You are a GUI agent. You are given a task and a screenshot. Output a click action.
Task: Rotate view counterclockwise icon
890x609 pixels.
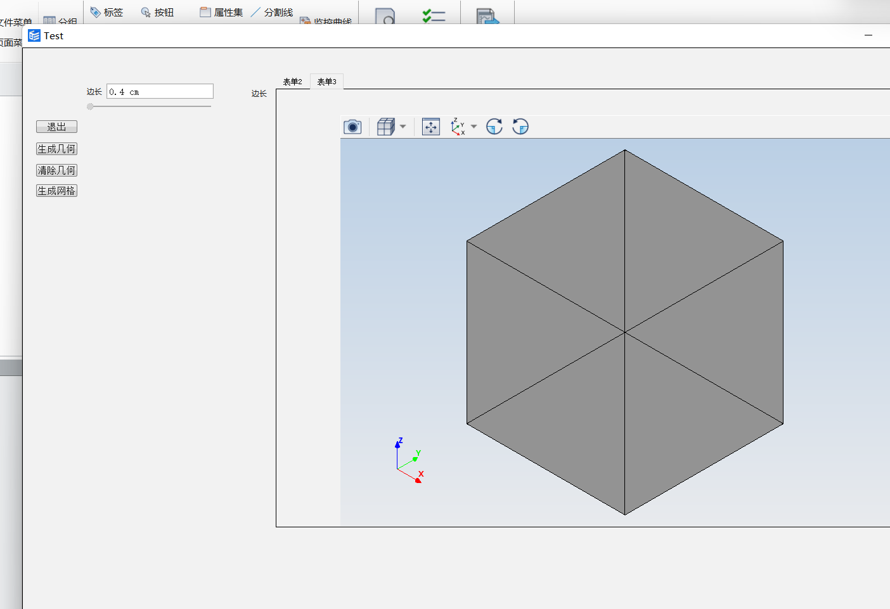point(520,127)
